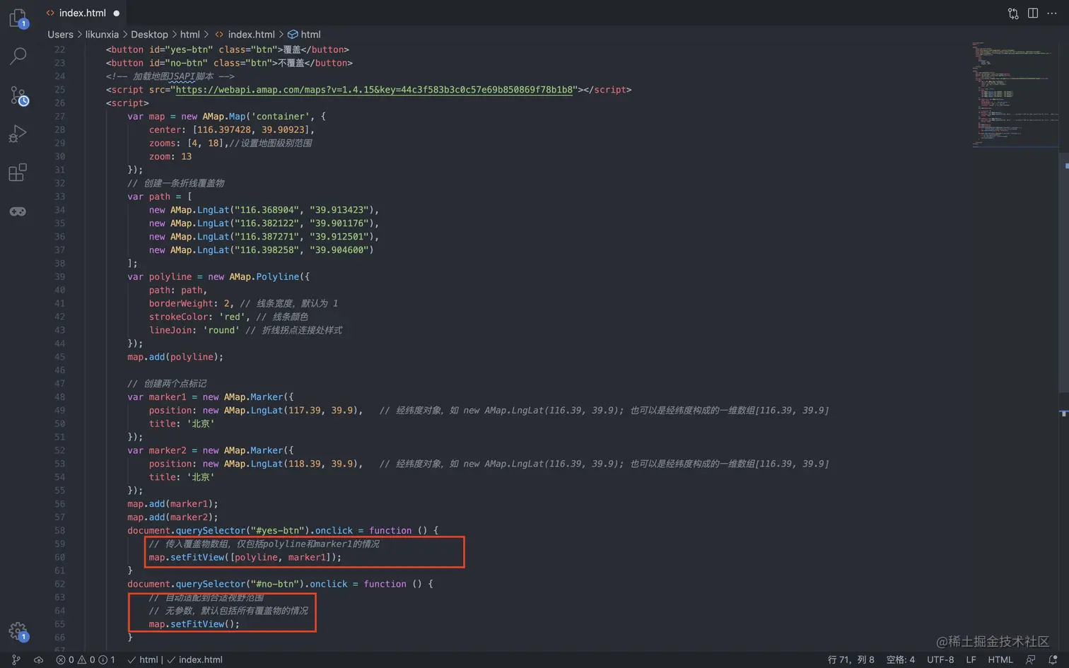Screen dimensions: 1069x668
Task: Open the Source Control view
Action: 18,95
